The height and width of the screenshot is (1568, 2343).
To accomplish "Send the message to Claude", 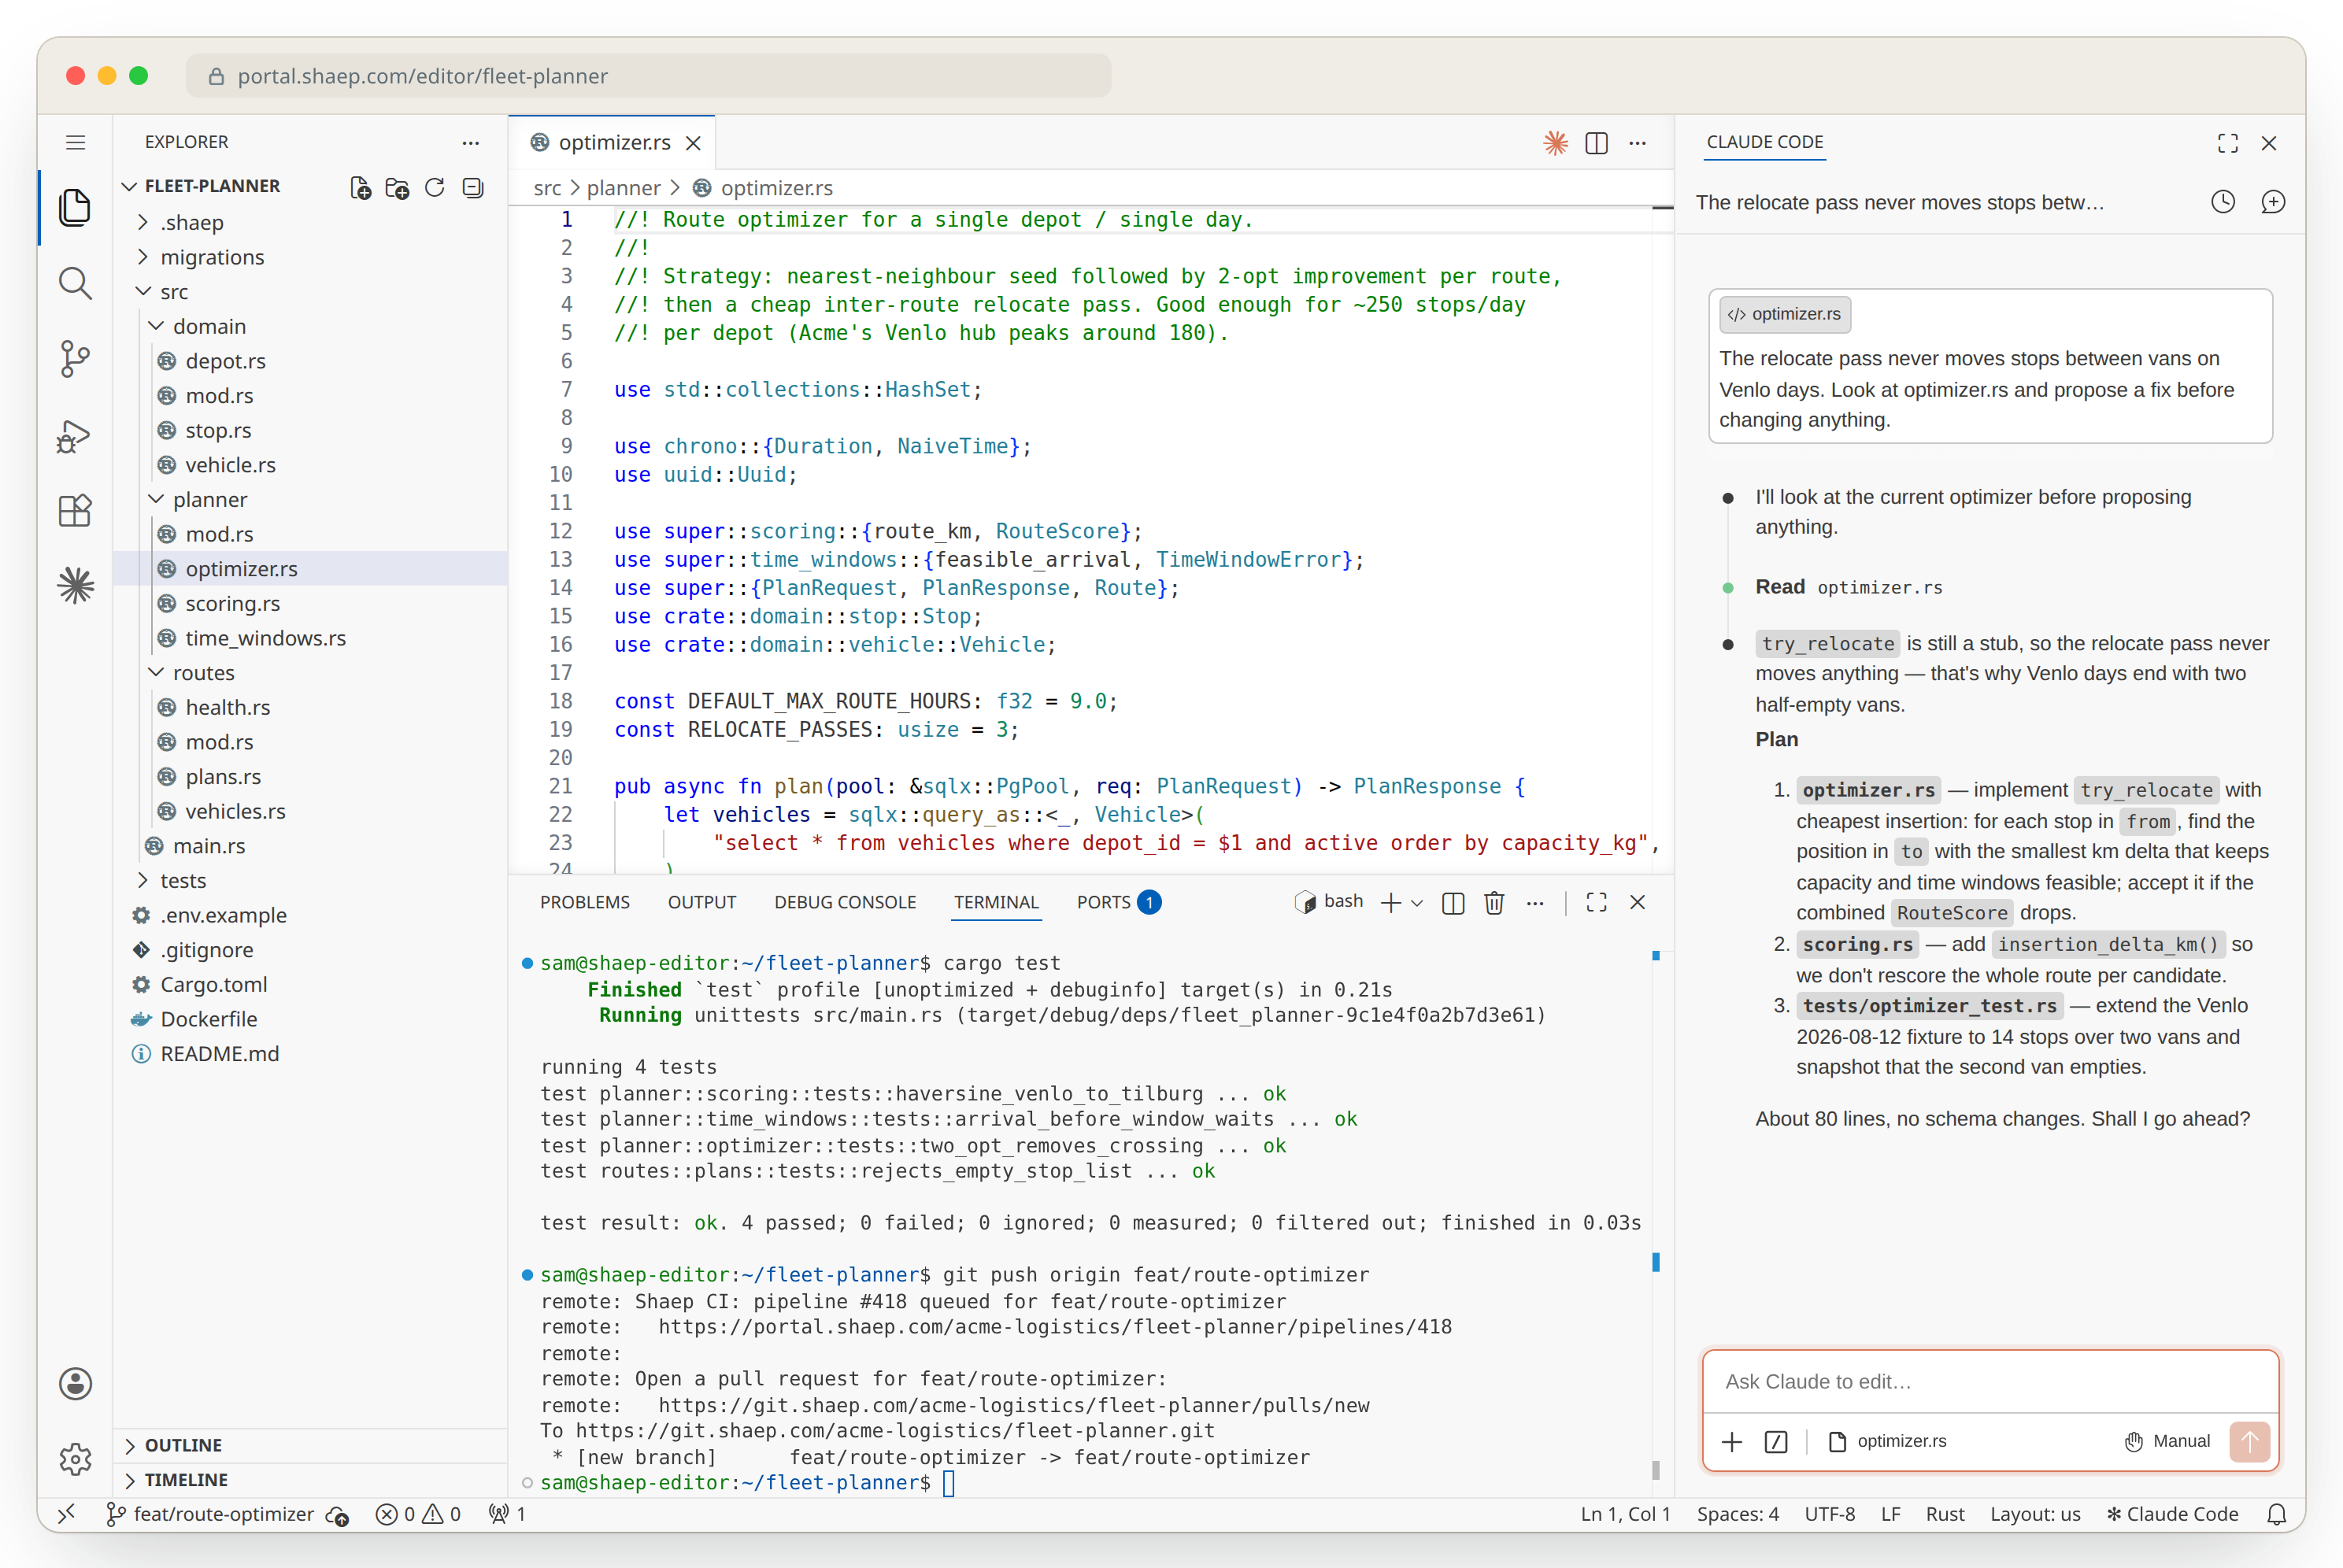I will tap(2249, 1441).
